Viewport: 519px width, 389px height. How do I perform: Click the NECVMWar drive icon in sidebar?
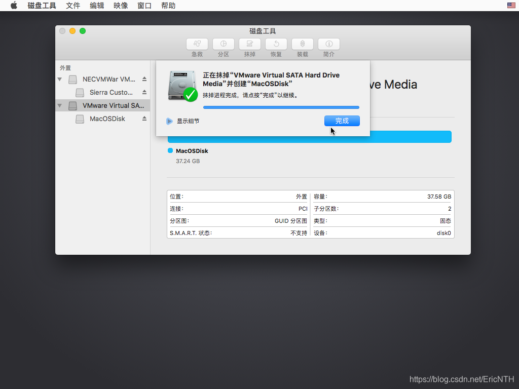point(73,80)
